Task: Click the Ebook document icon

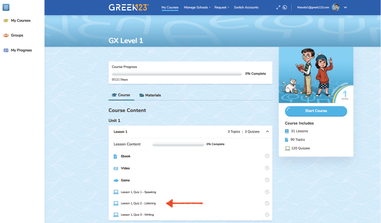Action: pyautogui.click(x=116, y=157)
